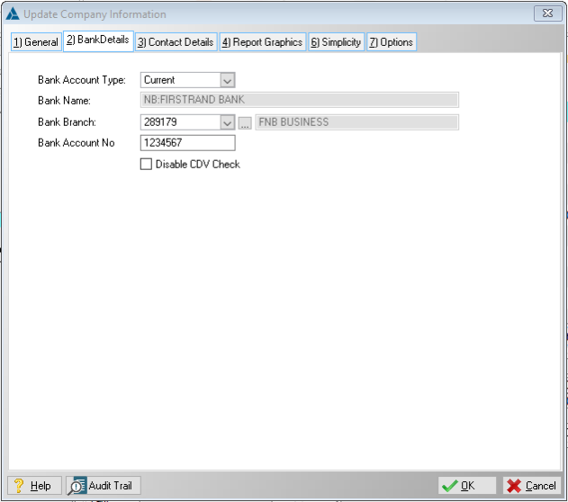Open the Options tab

point(391,42)
